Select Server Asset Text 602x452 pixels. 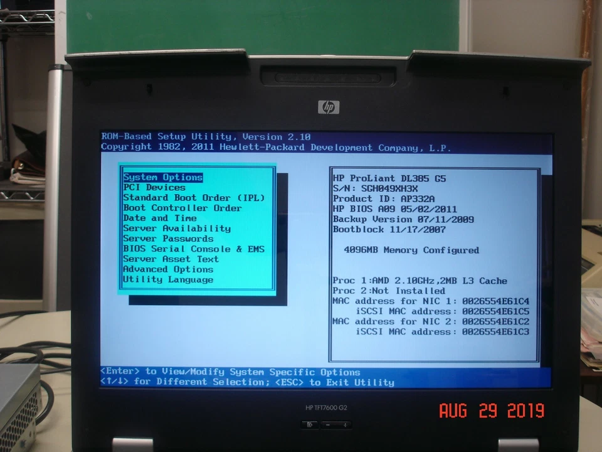click(171, 259)
